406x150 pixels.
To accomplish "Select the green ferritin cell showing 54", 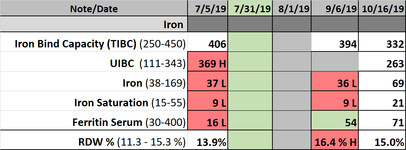I will 334,122.
